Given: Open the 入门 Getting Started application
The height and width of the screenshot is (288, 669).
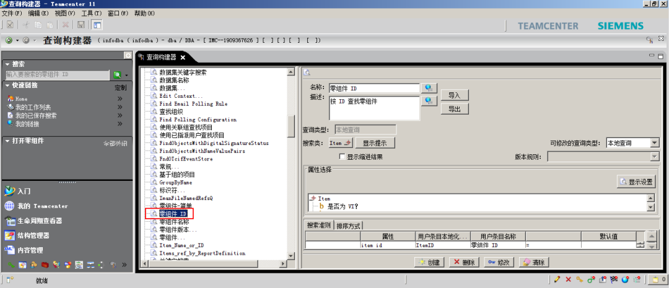Looking at the screenshot, I should click(17, 191).
